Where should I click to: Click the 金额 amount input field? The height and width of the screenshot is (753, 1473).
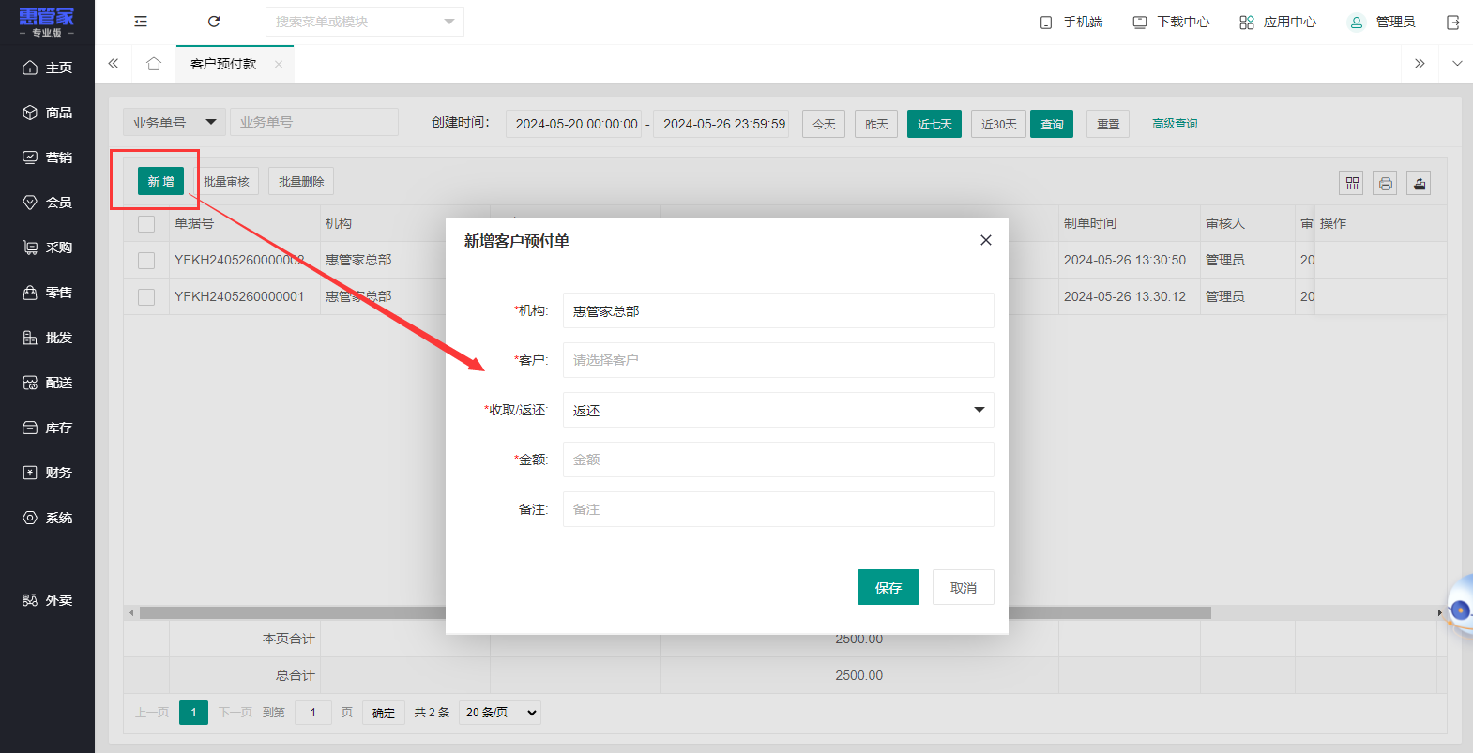point(779,459)
